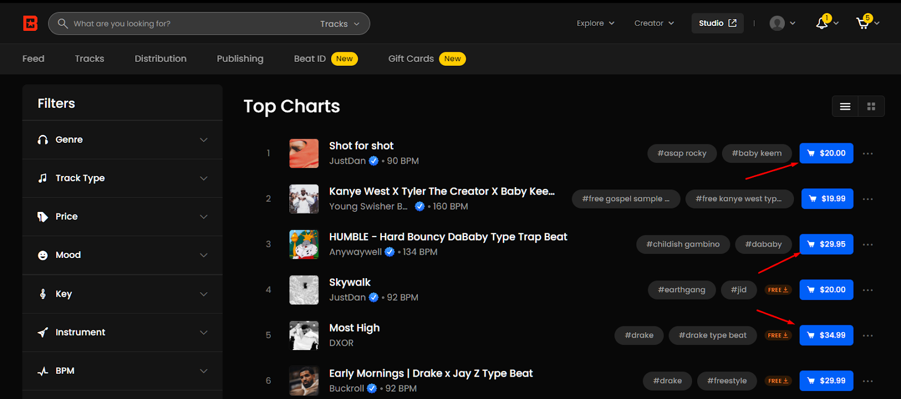901x399 pixels.
Task: Click the Instrument guitar icon
Action: [x=43, y=332]
